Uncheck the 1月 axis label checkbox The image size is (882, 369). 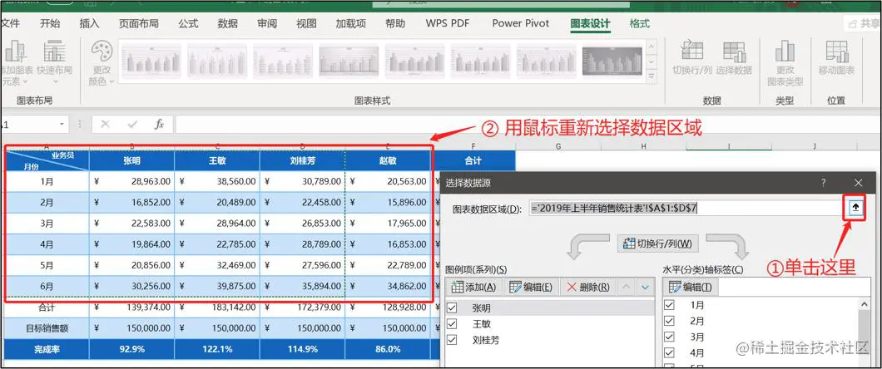(669, 305)
